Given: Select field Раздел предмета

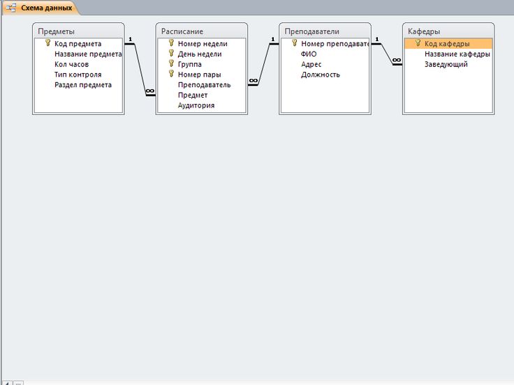Looking at the screenshot, I should point(78,85).
